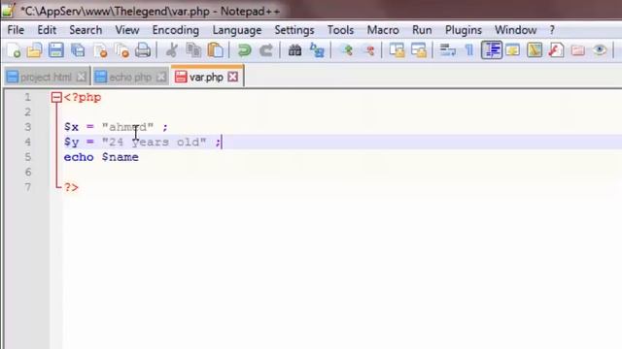Create a new file with New icon
Image resolution: width=622 pixels, height=349 pixels.
click(x=14, y=50)
